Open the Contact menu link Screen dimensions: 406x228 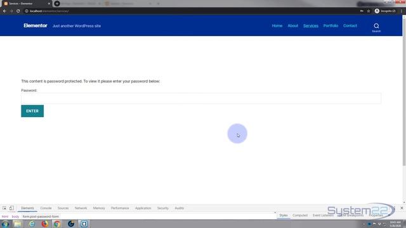click(350, 25)
